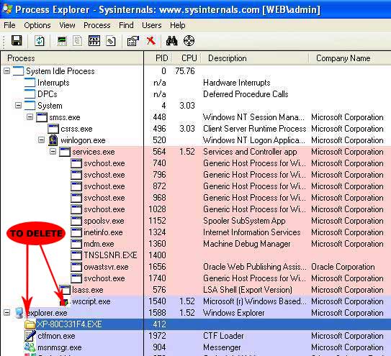391x356 pixels.
Task: Click the smss.exe window icon
Action: pyautogui.click(x=42, y=117)
